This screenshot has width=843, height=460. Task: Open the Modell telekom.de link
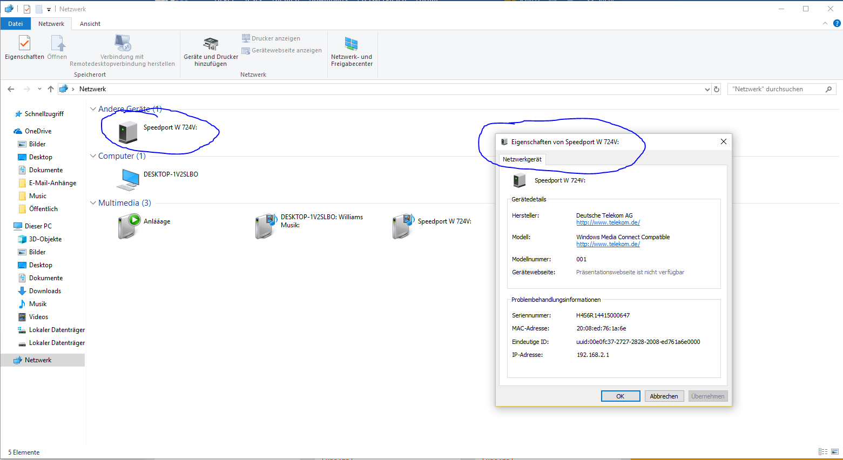[608, 244]
